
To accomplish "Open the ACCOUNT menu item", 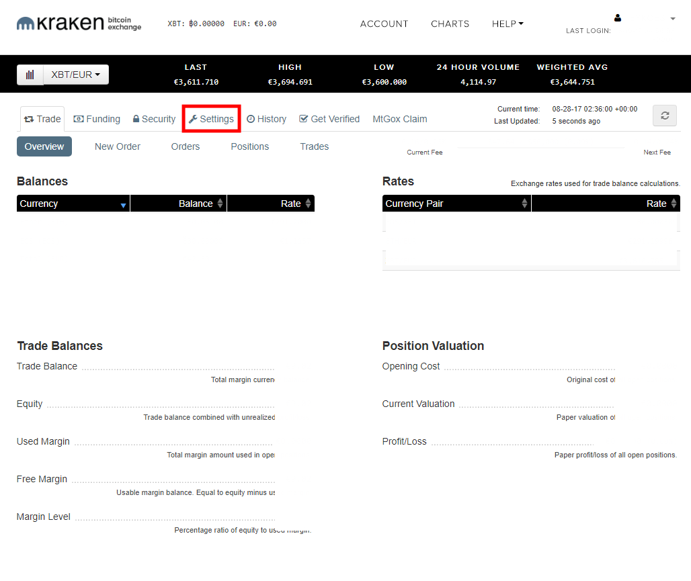I will (384, 24).
